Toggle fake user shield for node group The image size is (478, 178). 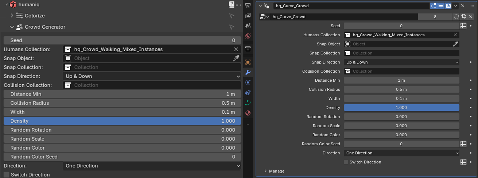click(456, 17)
